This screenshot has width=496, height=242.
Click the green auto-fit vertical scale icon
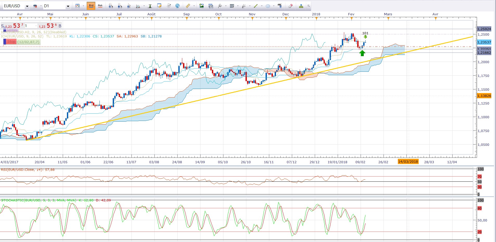(150, 6)
